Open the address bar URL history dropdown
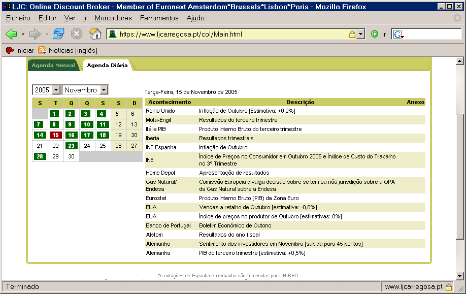466x294 pixels. (x=360, y=35)
